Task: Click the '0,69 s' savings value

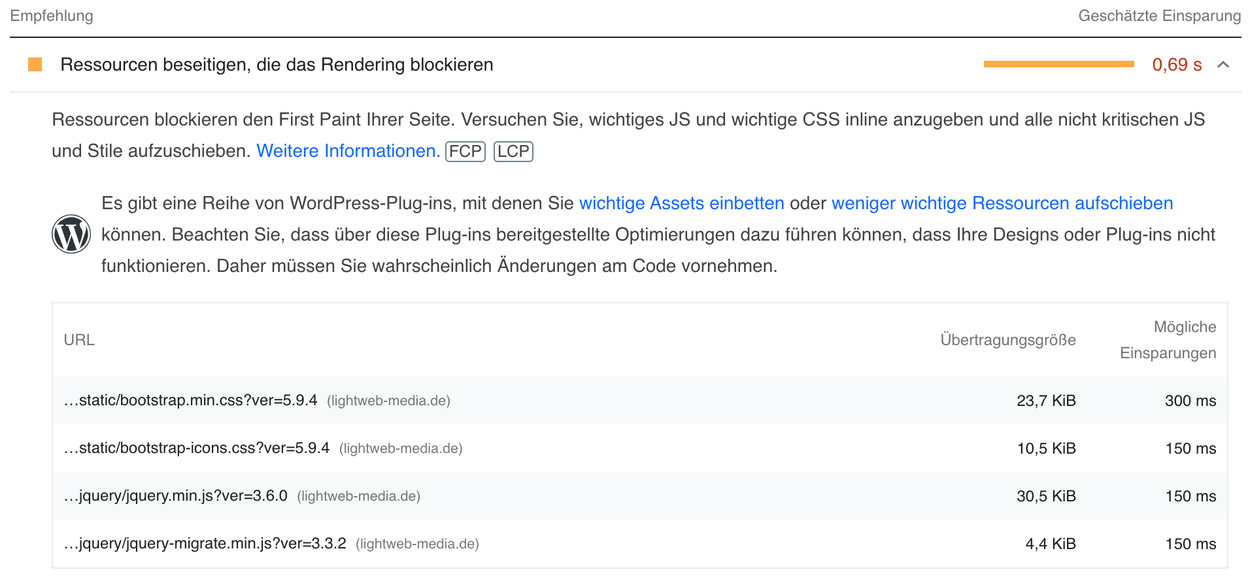Action: tap(1177, 64)
